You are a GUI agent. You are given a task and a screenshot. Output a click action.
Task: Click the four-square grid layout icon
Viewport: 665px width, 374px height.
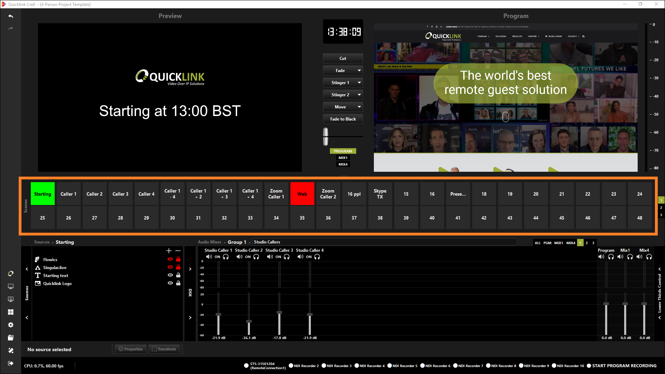tap(11, 312)
